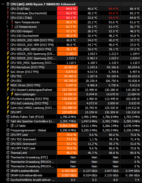142x183 pixels.
Task: Click the clock icon beside DRAM-Schreibbandbreite
Action: [8, 175]
